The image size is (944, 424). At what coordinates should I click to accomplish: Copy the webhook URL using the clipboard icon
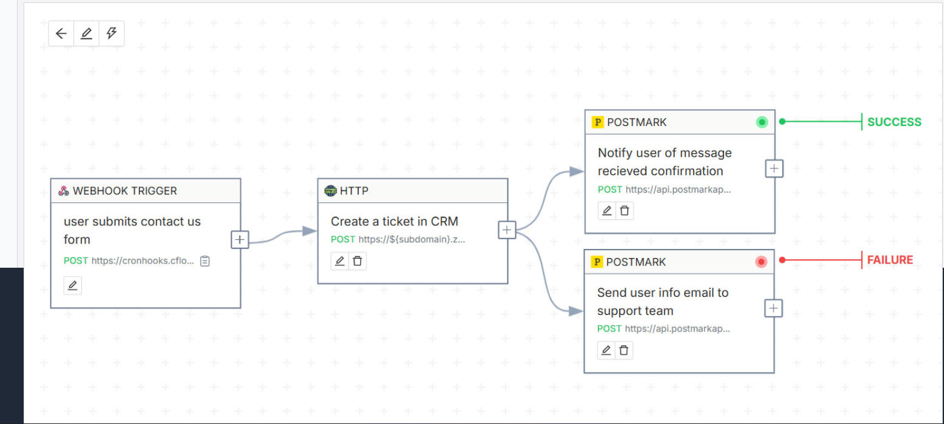pos(204,260)
